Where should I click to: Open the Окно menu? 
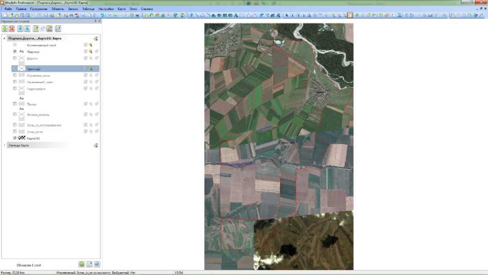point(133,9)
